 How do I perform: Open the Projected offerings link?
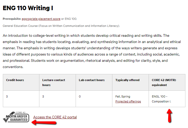pos(128,101)
